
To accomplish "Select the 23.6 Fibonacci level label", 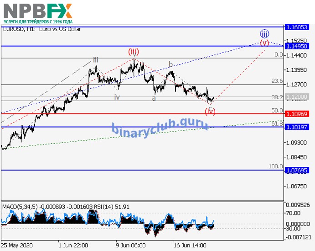I will point(277,81).
